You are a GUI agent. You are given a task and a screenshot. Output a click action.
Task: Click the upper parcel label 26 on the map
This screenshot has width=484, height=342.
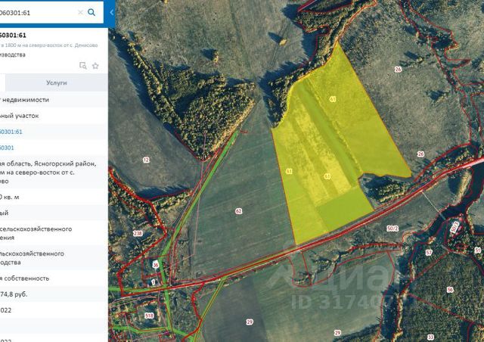pyautogui.click(x=399, y=69)
